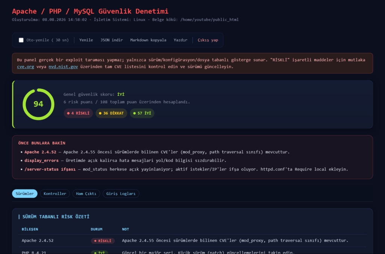Click the page title Apache / PHP / MySQL Güvenlik Denetimi
The image size is (385, 254).
coord(90,11)
